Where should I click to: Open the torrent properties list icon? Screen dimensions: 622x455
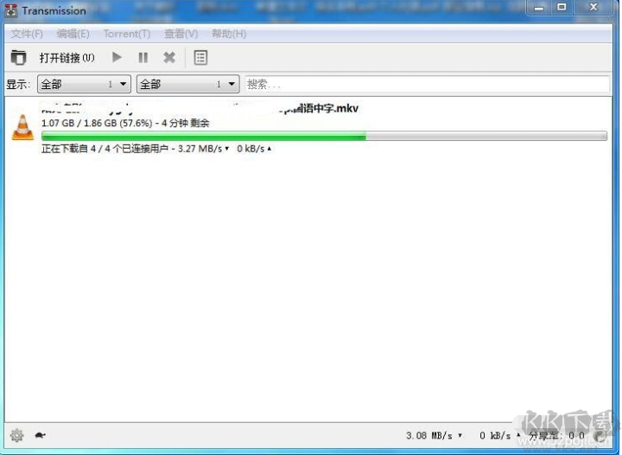click(x=200, y=58)
